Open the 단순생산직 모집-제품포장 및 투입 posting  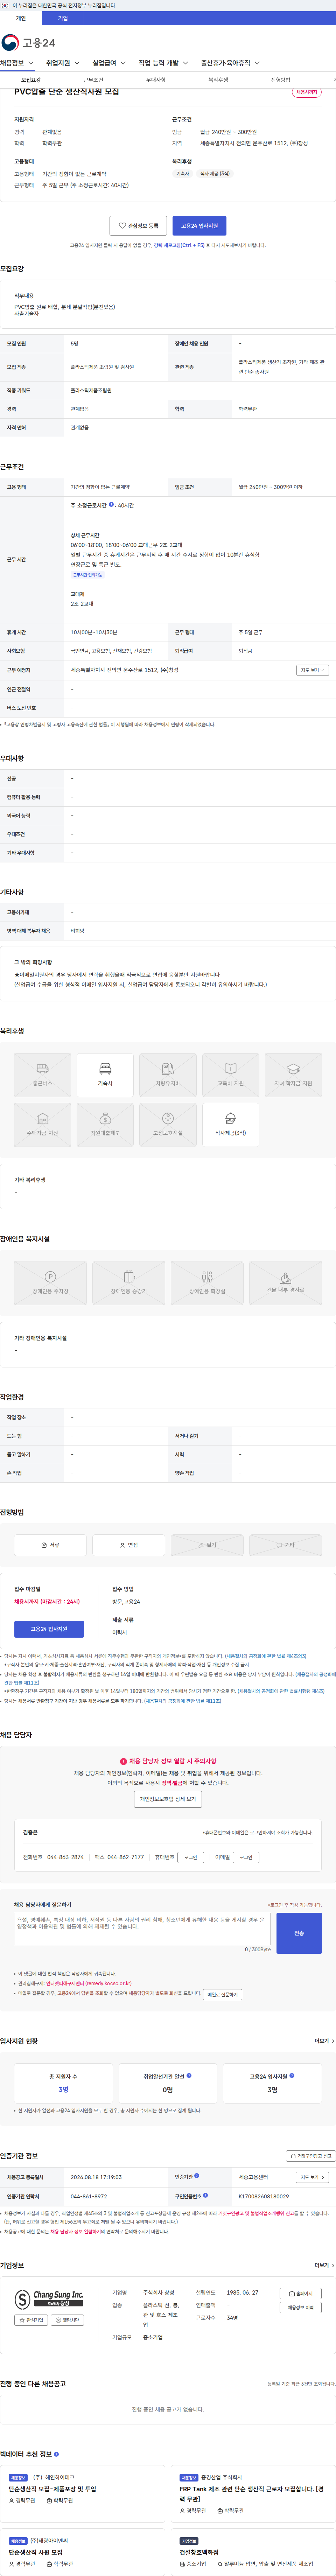coord(52,2489)
